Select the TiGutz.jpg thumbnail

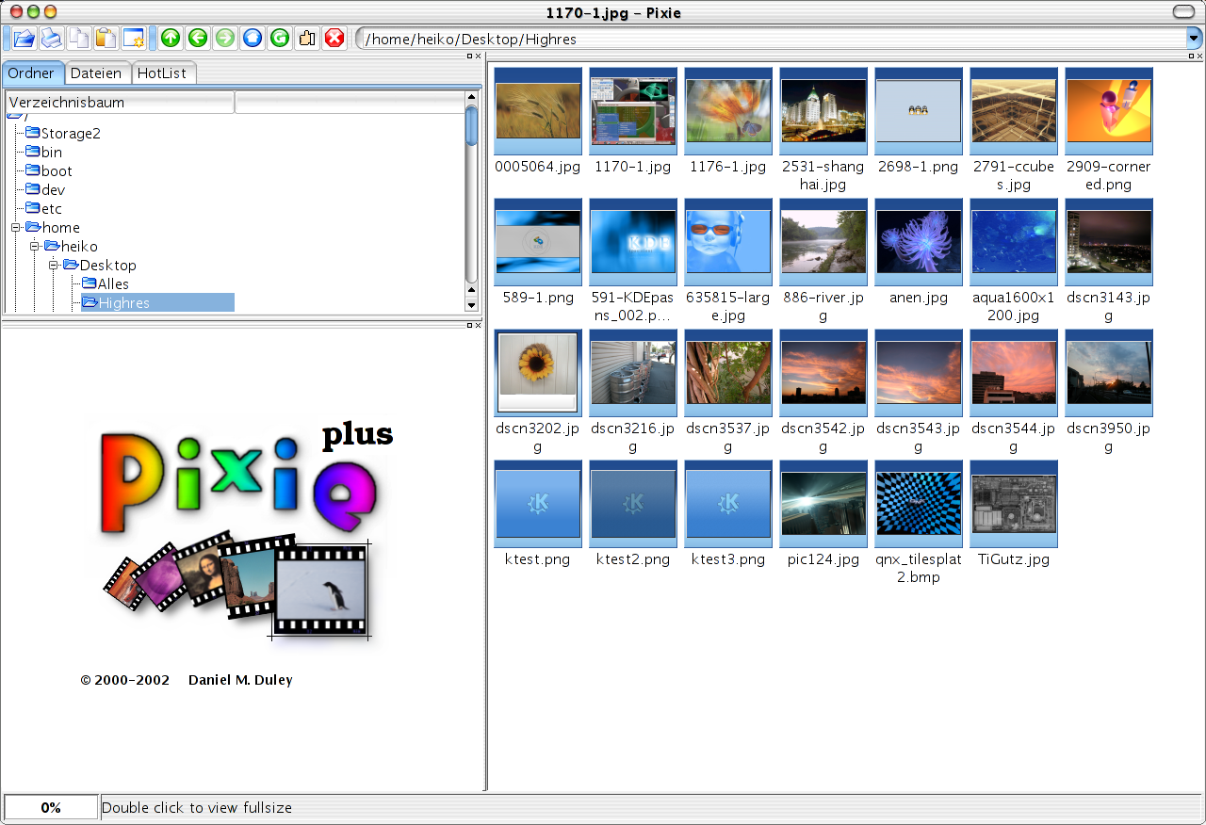tap(1014, 504)
